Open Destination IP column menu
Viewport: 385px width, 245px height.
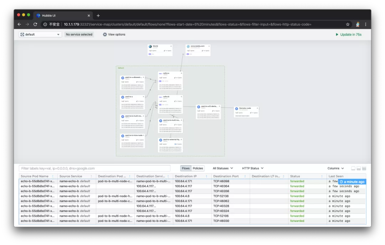point(206,176)
